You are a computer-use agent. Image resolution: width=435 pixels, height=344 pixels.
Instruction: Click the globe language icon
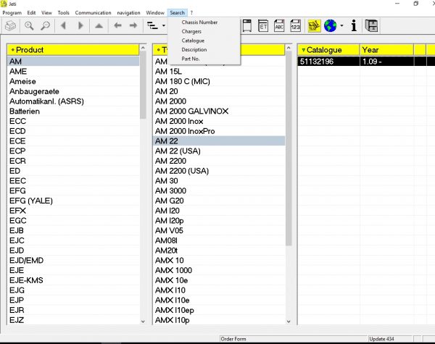pyautogui.click(x=331, y=26)
